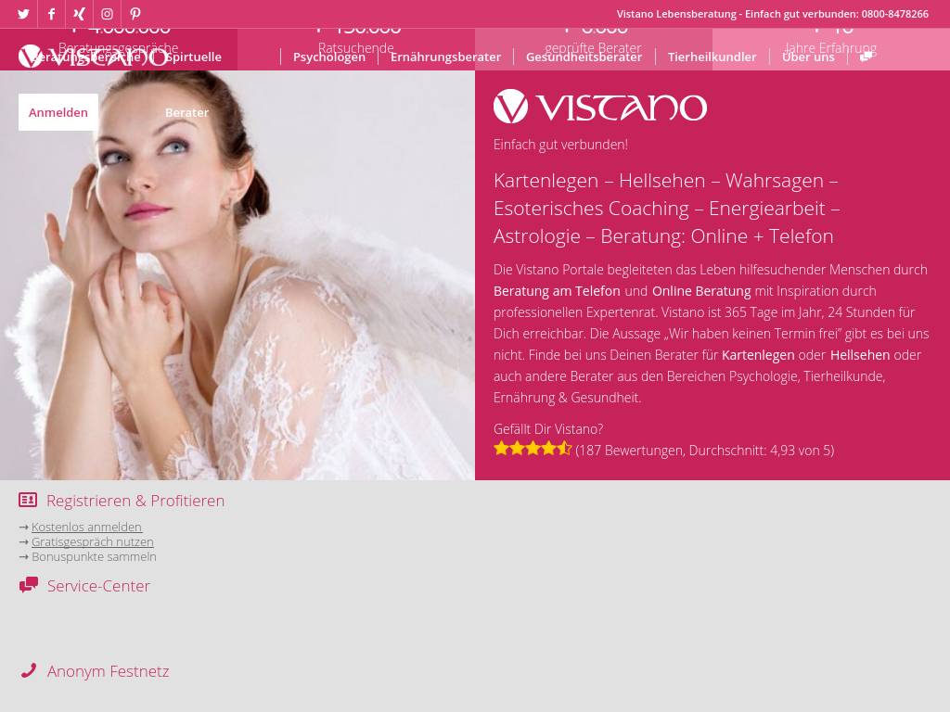
Task: Click the Registrieren ID card icon
Action: coord(28,500)
